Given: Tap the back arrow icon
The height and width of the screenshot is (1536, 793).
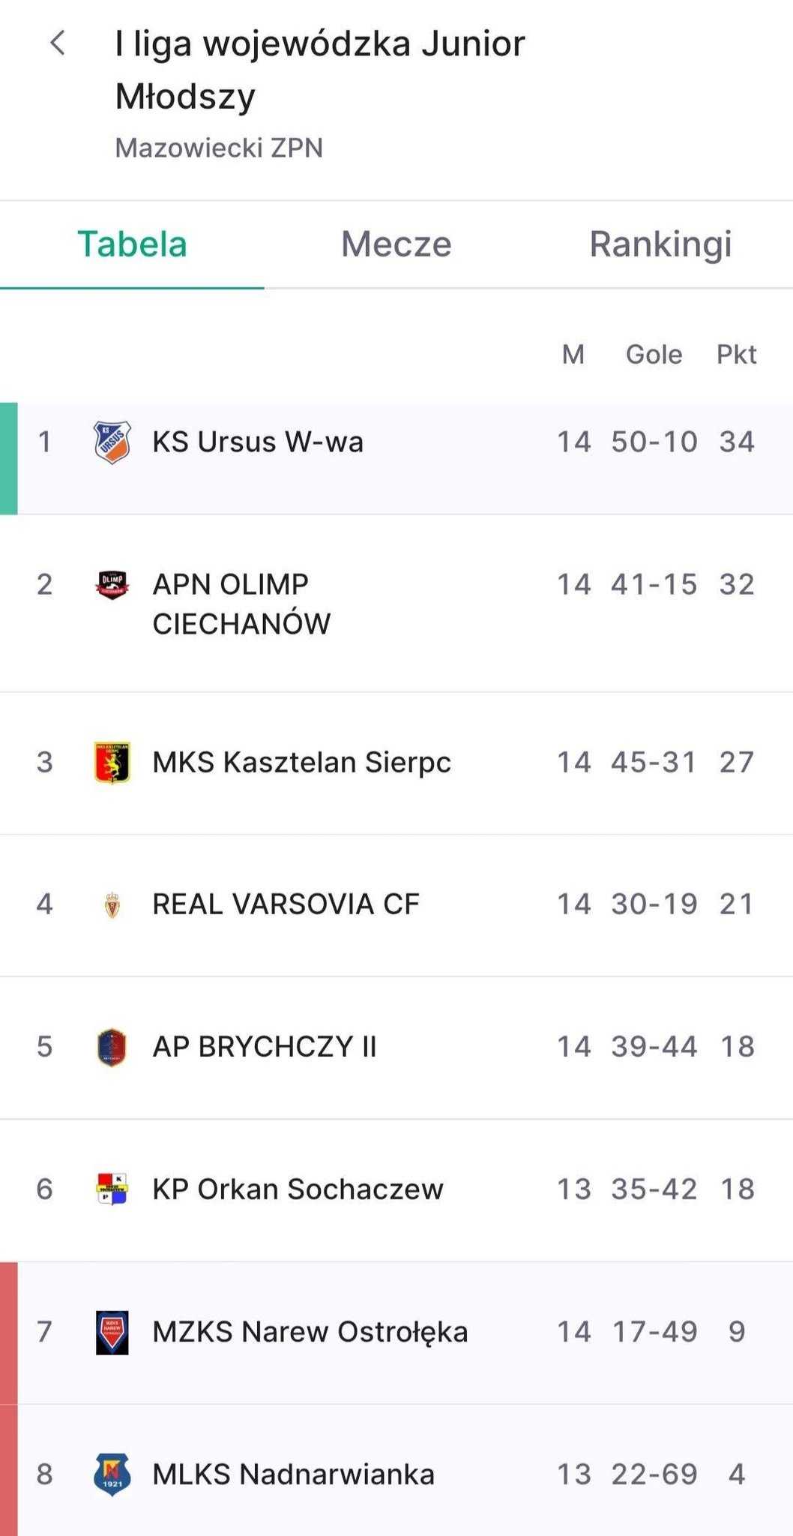Looking at the screenshot, I should [58, 43].
